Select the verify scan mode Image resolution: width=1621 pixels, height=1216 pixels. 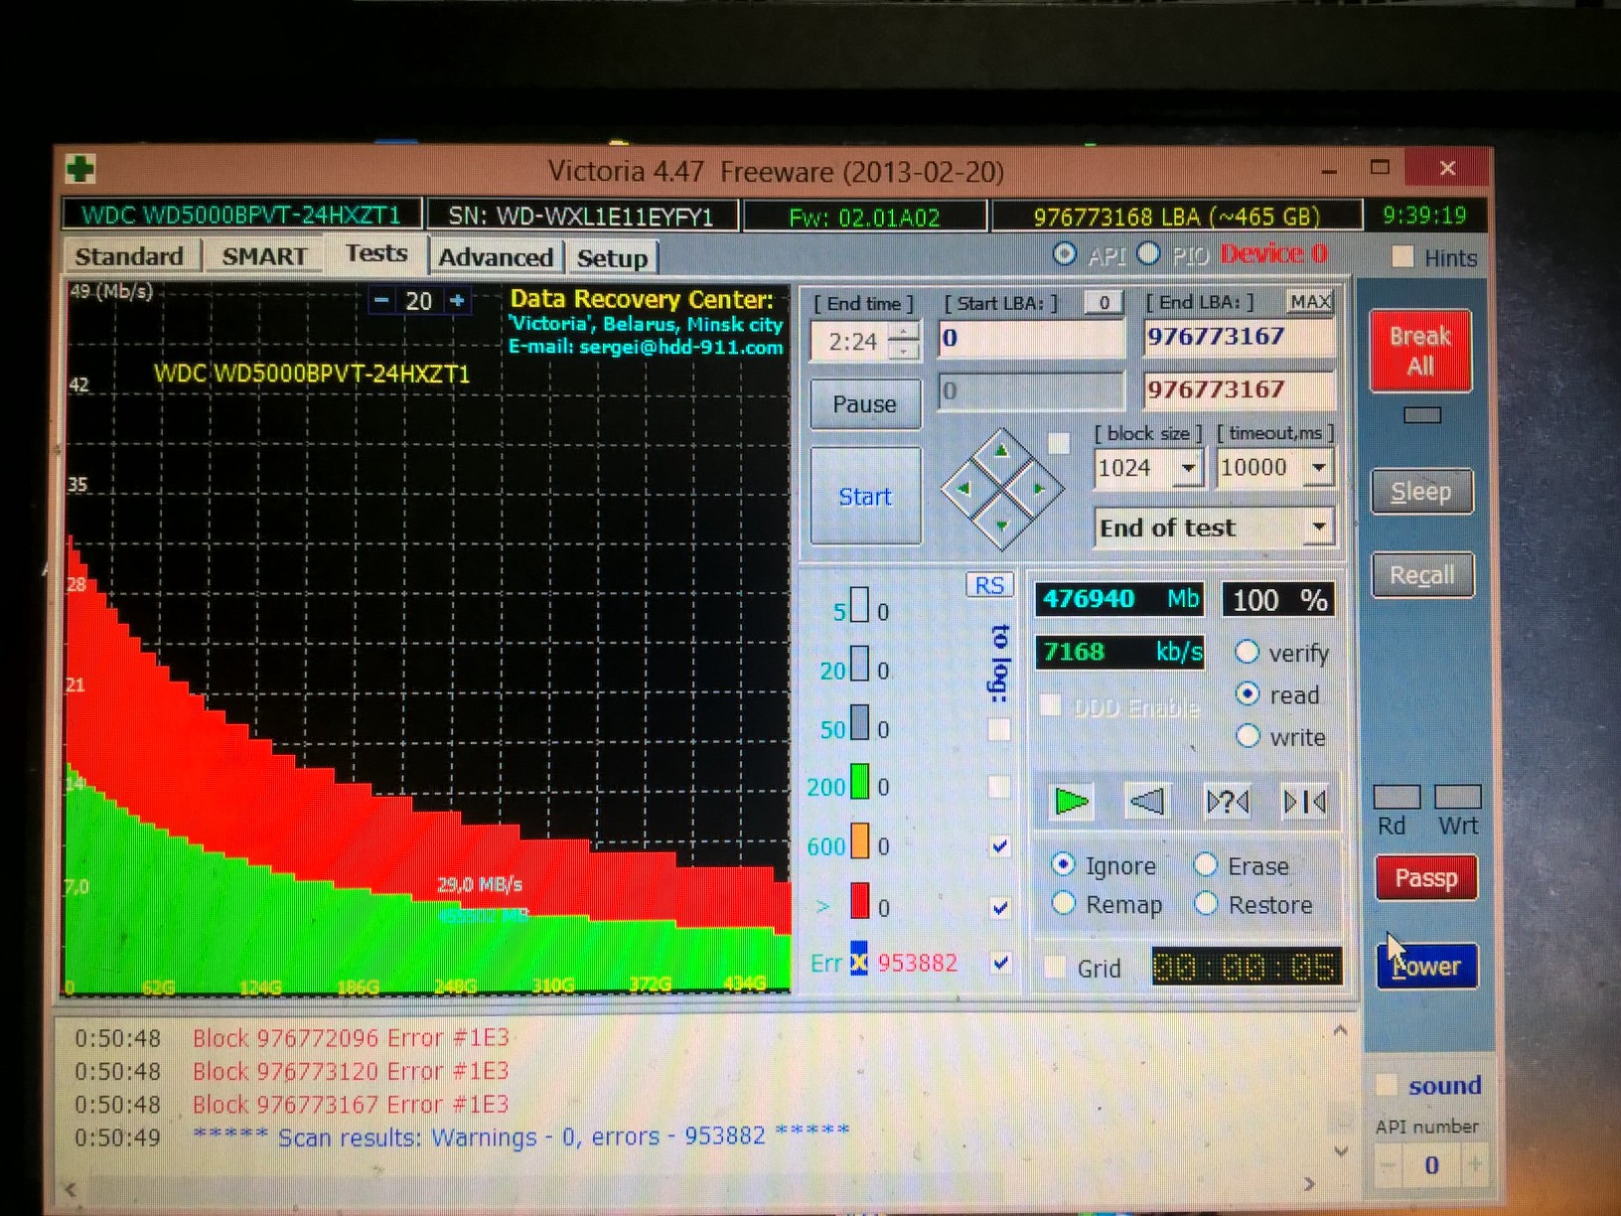tap(1248, 652)
